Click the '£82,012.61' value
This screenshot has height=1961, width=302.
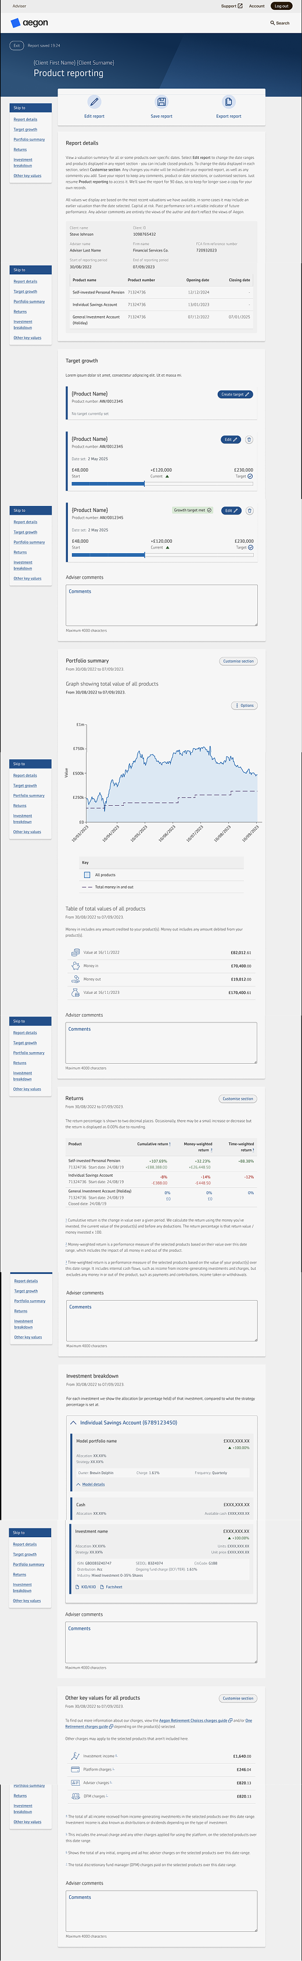click(240, 953)
